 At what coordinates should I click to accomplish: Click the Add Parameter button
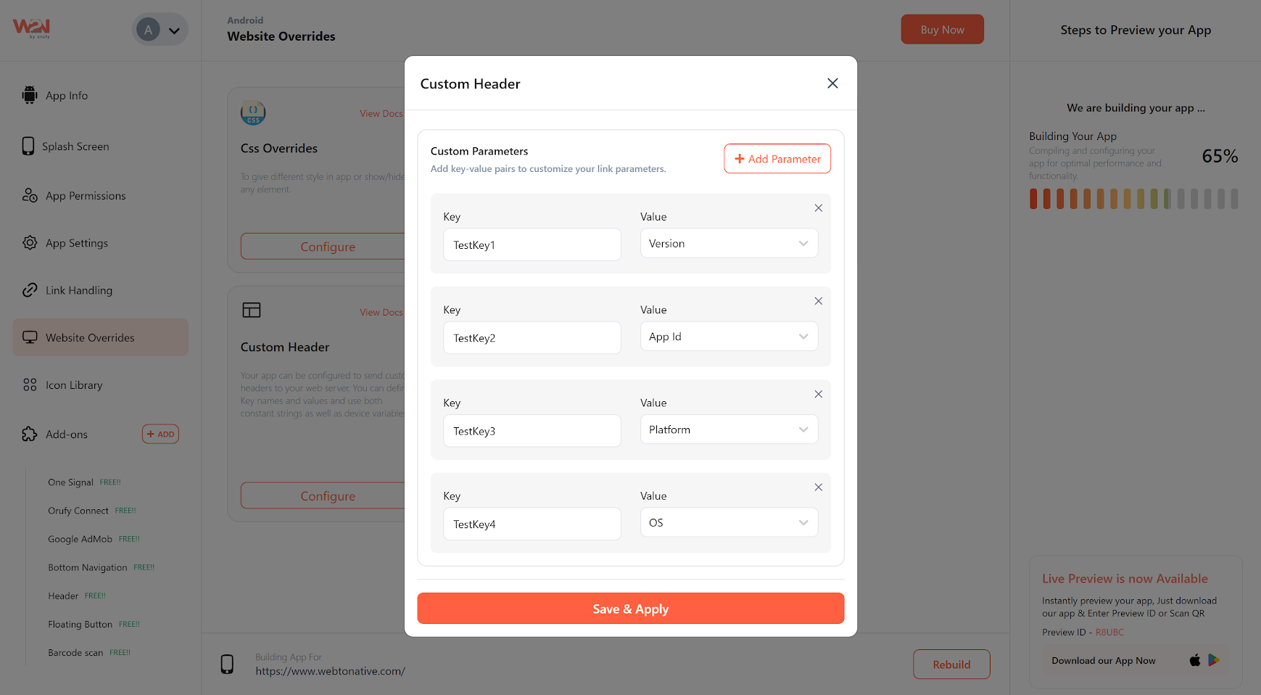tap(777, 159)
